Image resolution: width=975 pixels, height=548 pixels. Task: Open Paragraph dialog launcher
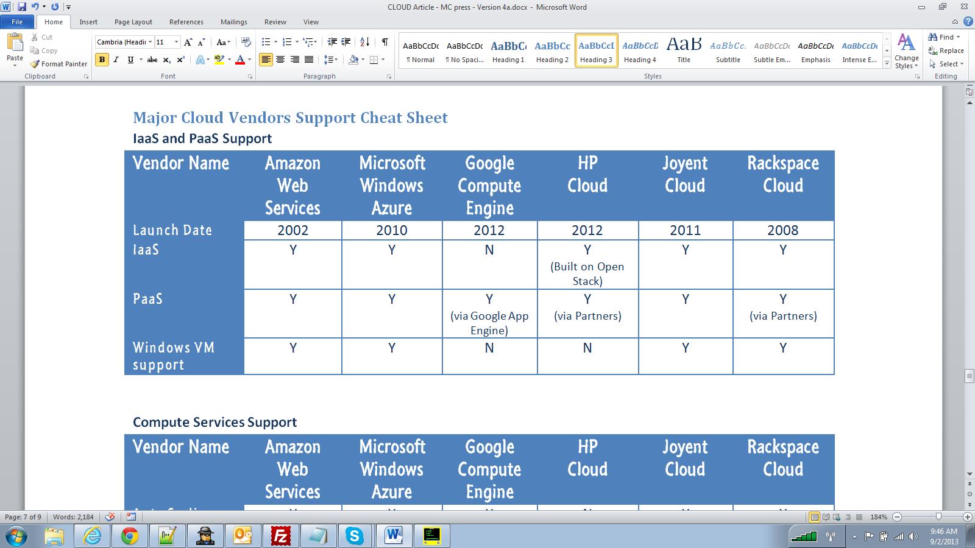click(389, 77)
